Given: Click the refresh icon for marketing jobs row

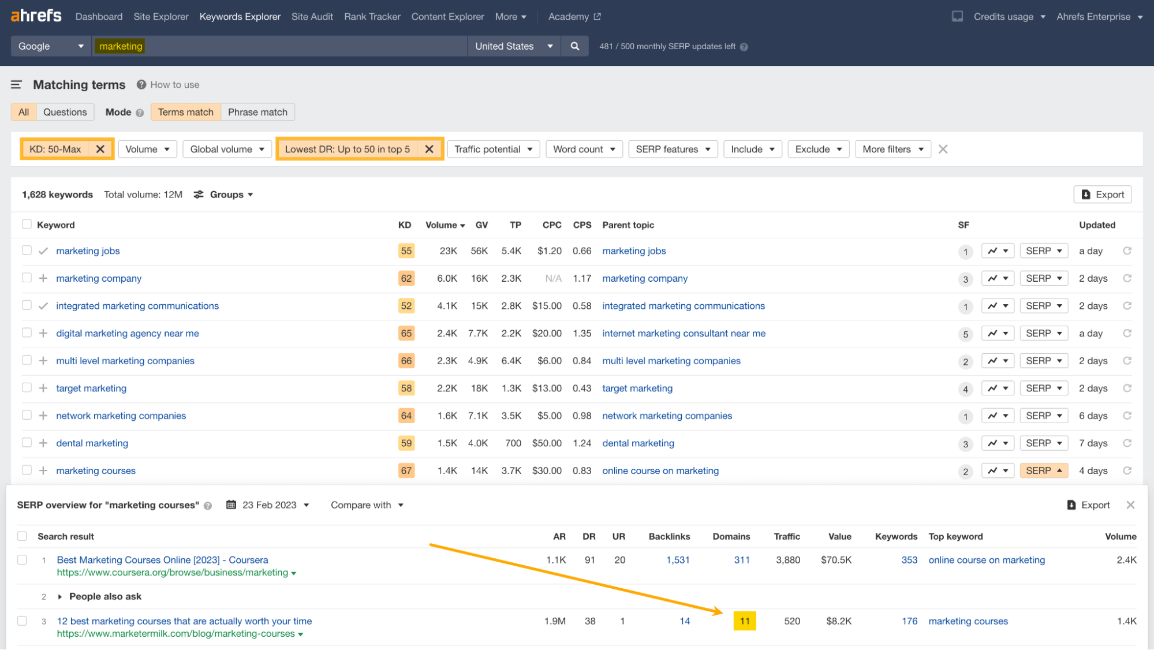Looking at the screenshot, I should [1127, 251].
